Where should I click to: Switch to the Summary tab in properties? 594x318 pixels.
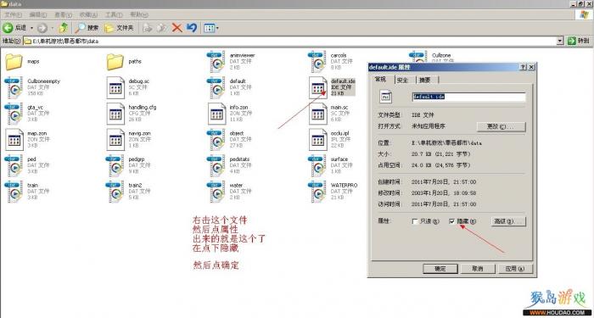point(427,80)
